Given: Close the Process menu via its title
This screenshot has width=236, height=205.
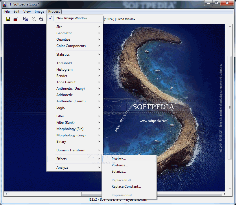Looking at the screenshot, I should click(54, 12).
